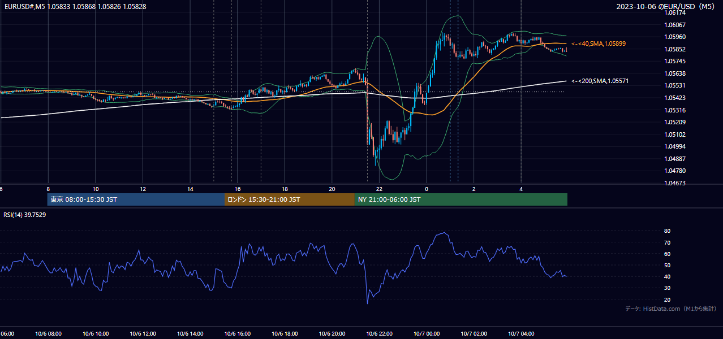Click price axis value 1.05852
The width and height of the screenshot is (723, 339).
pos(674,49)
